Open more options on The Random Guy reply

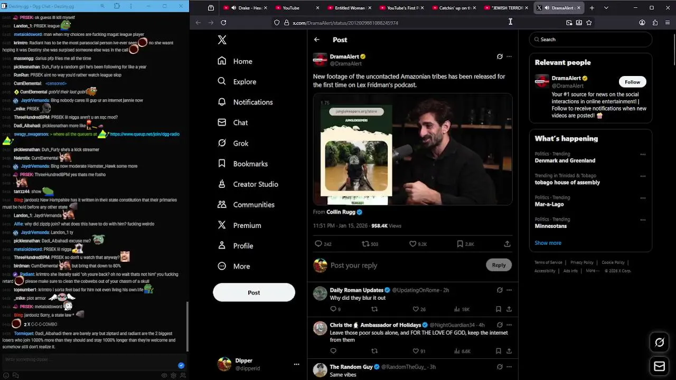pos(509,367)
